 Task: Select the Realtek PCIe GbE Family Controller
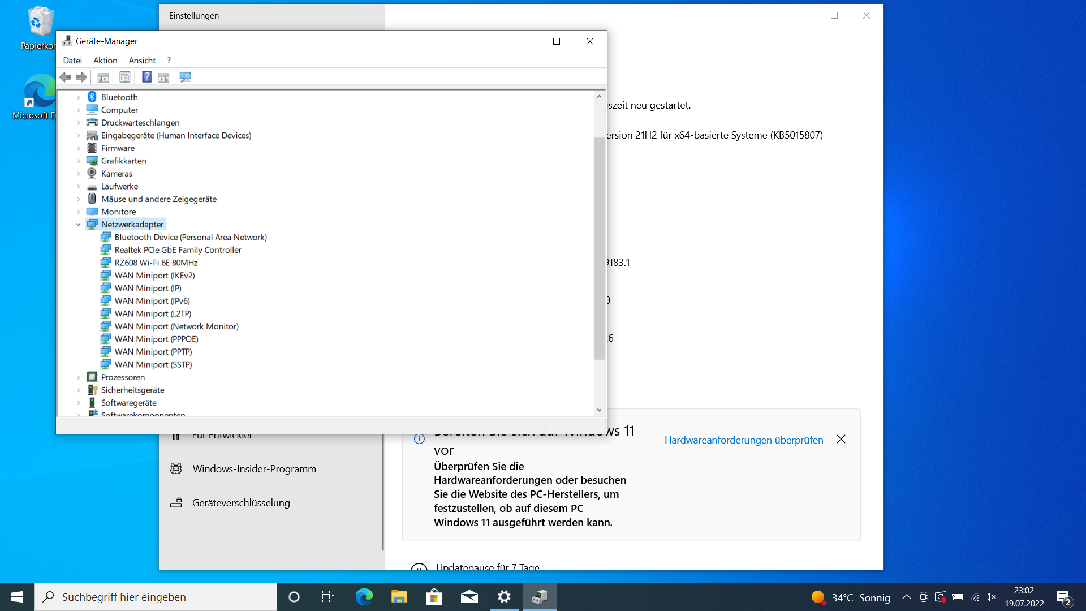(x=178, y=249)
